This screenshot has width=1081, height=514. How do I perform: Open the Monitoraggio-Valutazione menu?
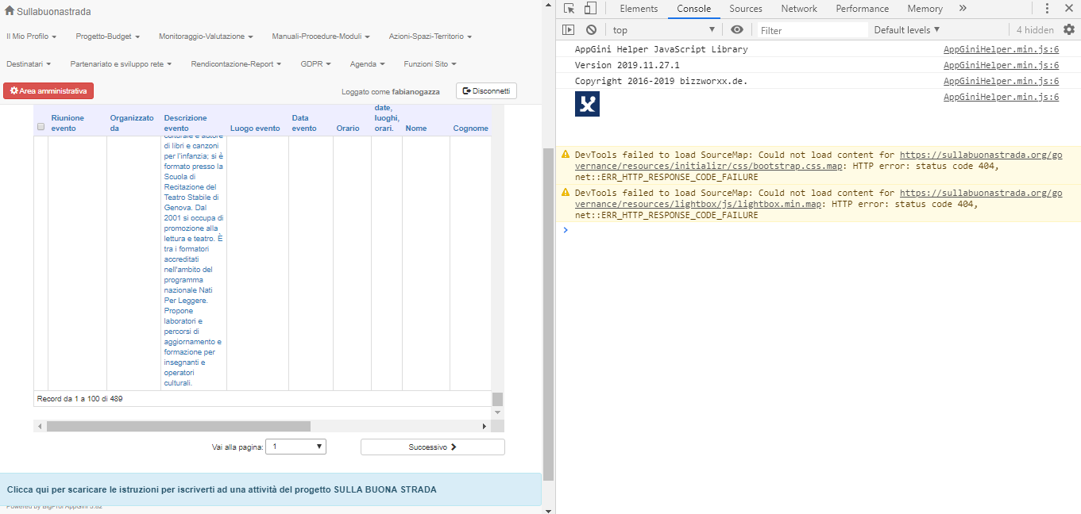pos(207,36)
